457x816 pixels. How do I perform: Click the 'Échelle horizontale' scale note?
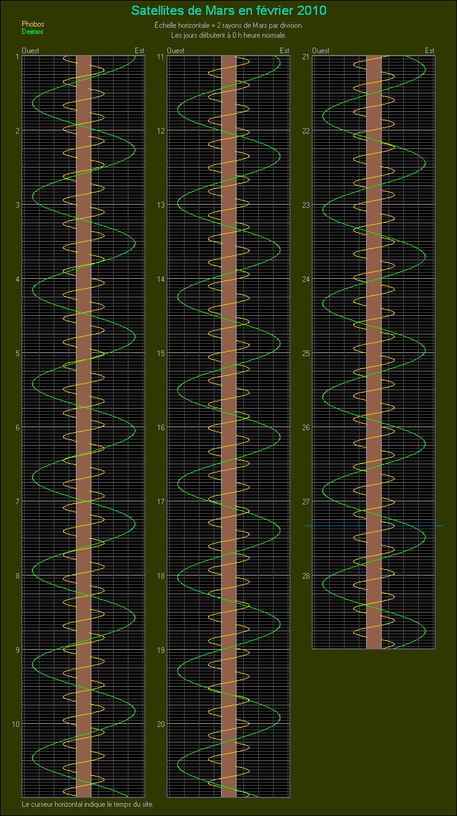[x=228, y=26]
